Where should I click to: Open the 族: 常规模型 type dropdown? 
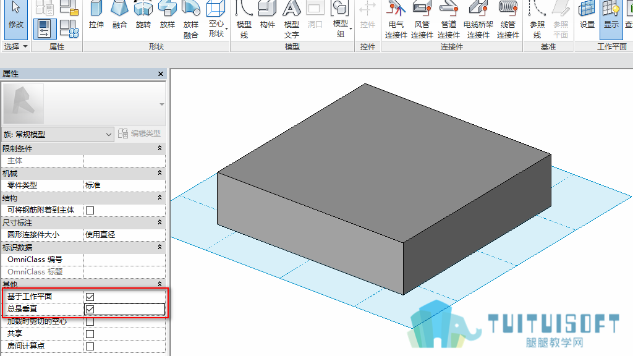[x=57, y=134]
